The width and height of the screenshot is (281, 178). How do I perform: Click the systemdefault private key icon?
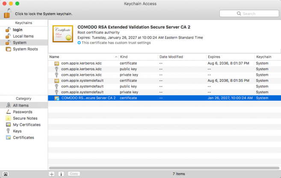56,92
